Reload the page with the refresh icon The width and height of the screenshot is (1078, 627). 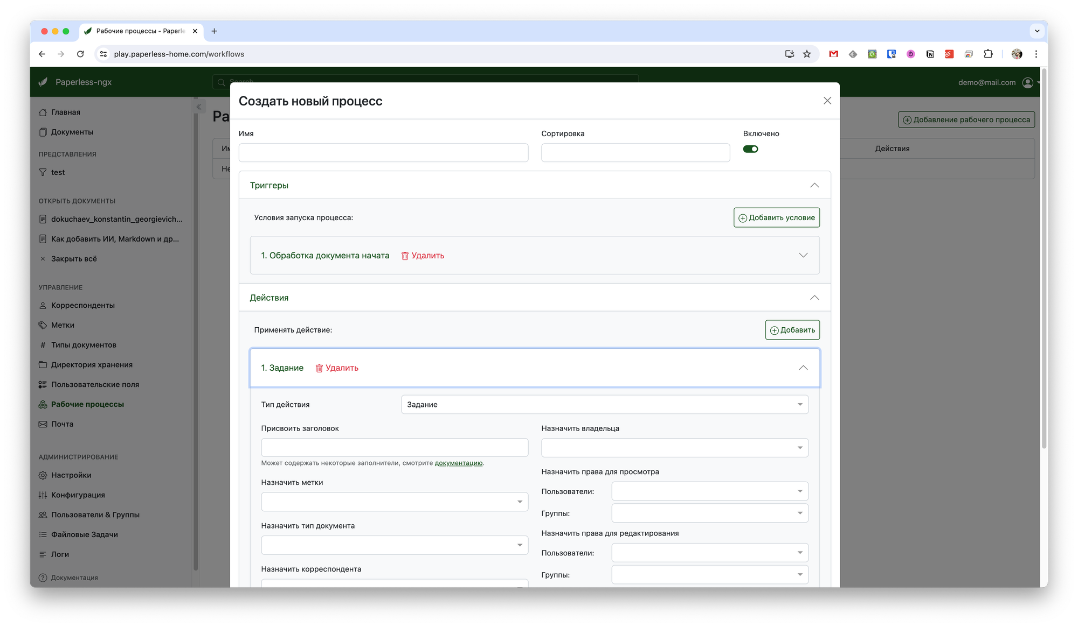coord(80,54)
